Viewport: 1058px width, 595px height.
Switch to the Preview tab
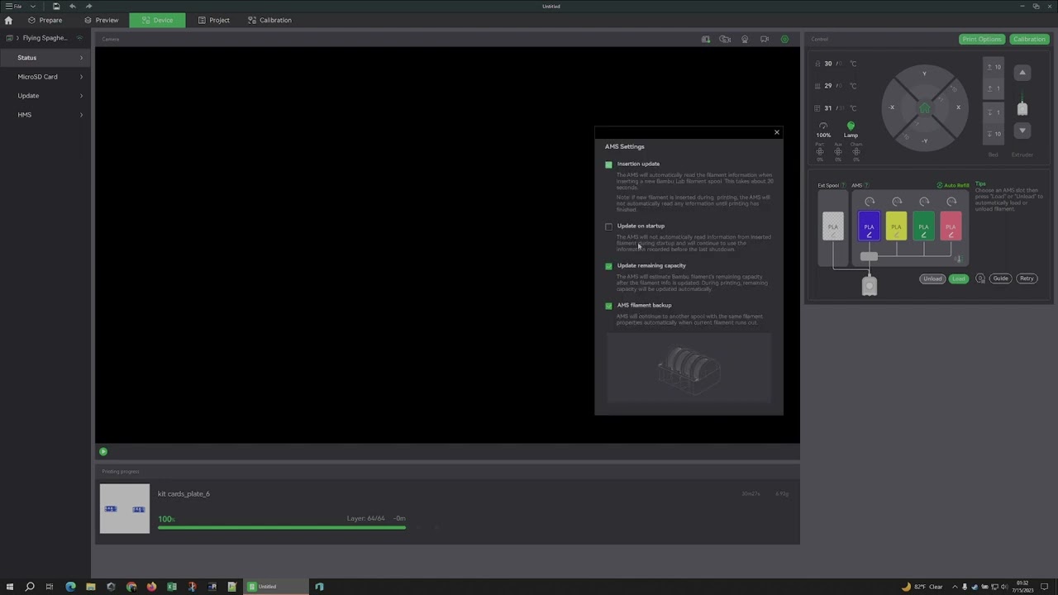101,20
